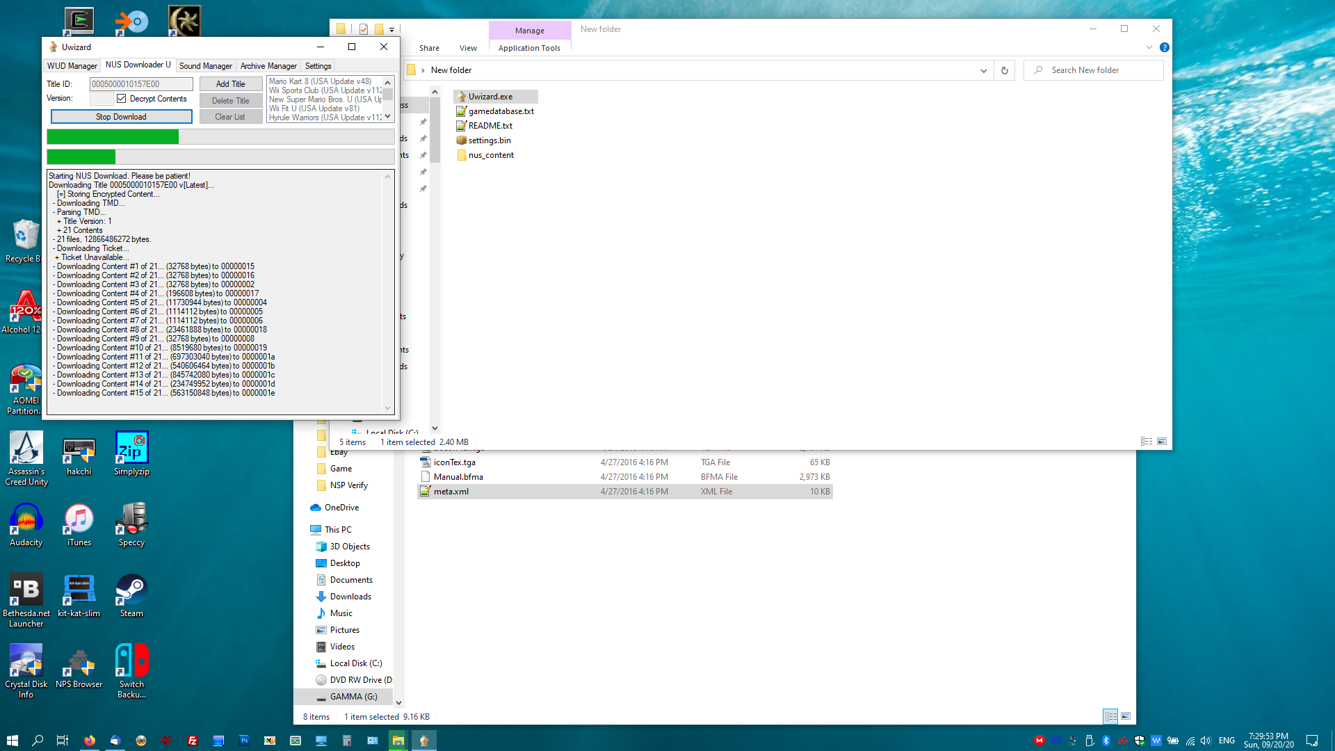1335x751 pixels.
Task: Open the View ribbon tab
Action: pos(468,48)
